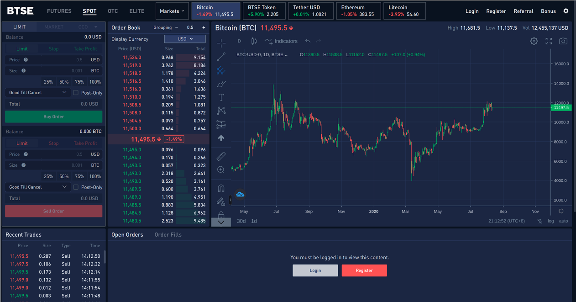Select the brush drawing tool

coord(221,84)
